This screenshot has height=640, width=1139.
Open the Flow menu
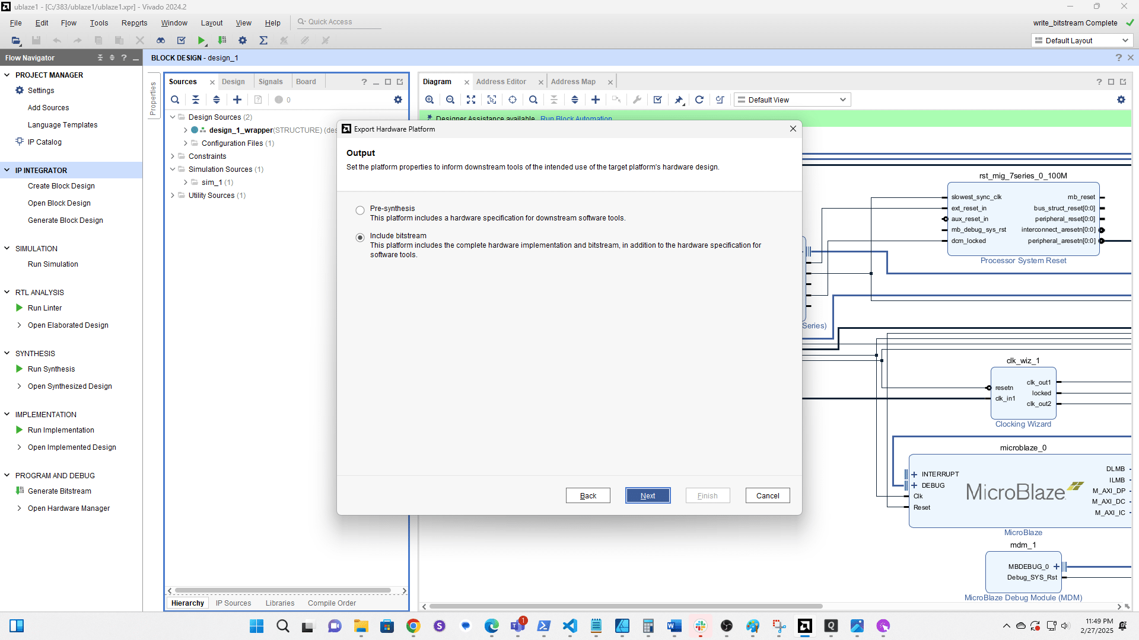pyautogui.click(x=68, y=23)
